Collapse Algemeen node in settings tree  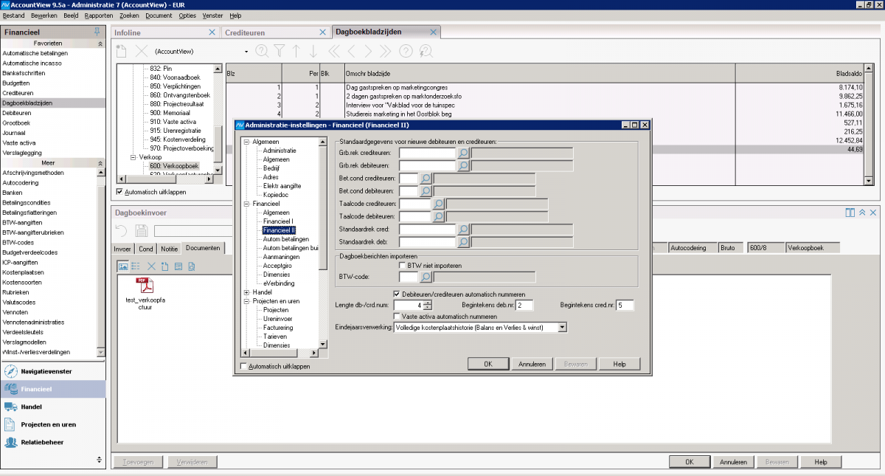[246, 141]
